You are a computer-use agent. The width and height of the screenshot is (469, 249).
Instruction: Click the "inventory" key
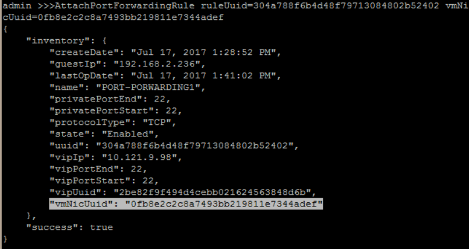pyautogui.click(x=55, y=41)
